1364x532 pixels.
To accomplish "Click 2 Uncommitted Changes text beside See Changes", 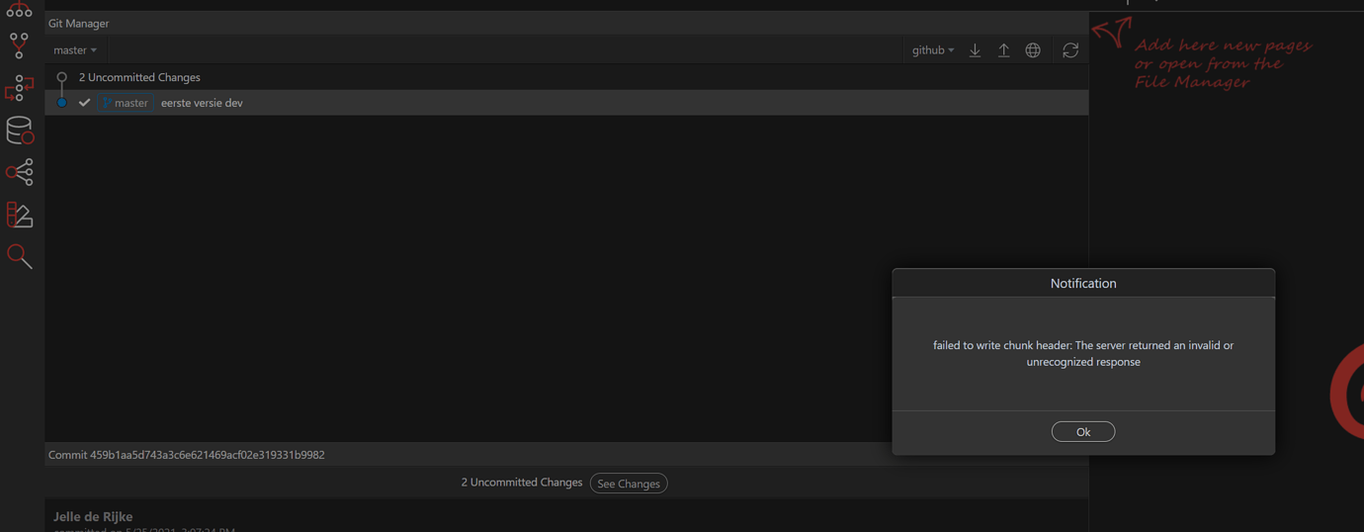I will 522,483.
